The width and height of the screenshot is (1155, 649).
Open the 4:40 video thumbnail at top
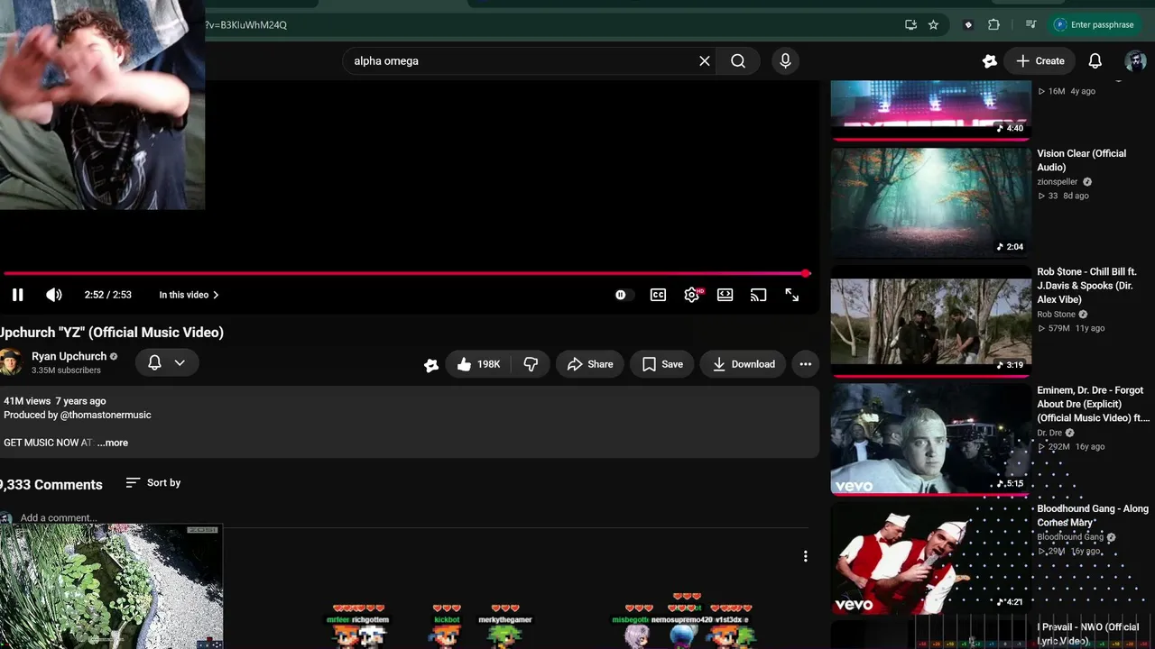(x=930, y=110)
